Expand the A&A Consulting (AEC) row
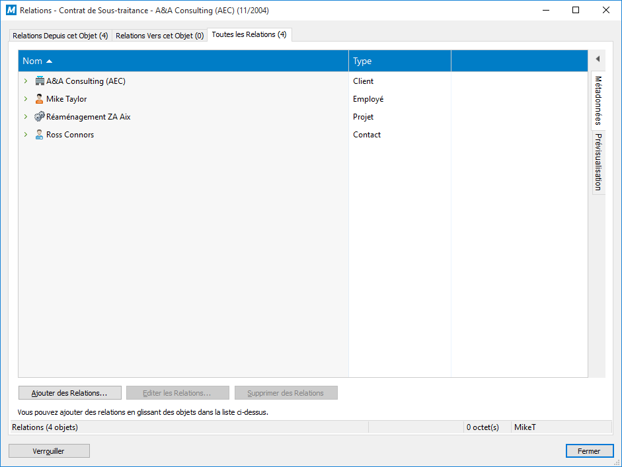 pyautogui.click(x=26, y=81)
